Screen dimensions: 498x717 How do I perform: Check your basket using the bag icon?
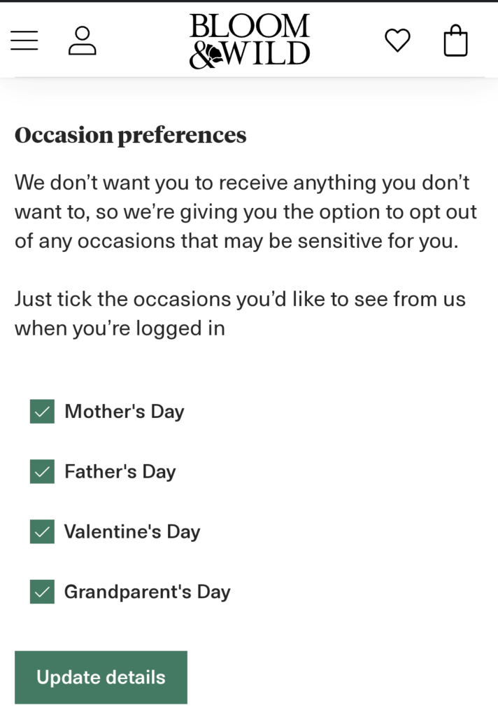coord(455,40)
